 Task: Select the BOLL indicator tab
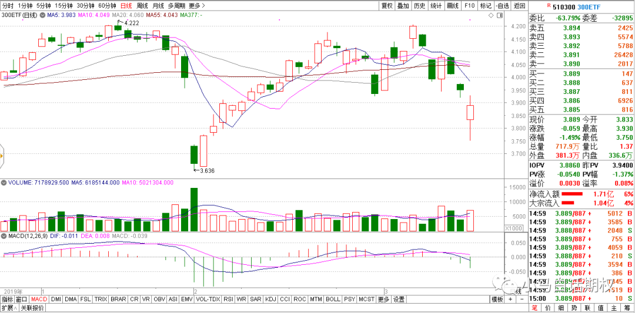click(333, 299)
